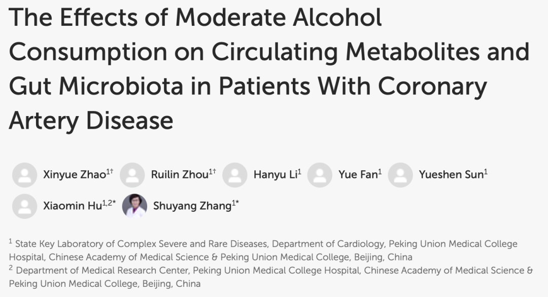Click Hanyu Li's placeholder avatar icon
Viewport: 548px width, 297px height.
235,175
